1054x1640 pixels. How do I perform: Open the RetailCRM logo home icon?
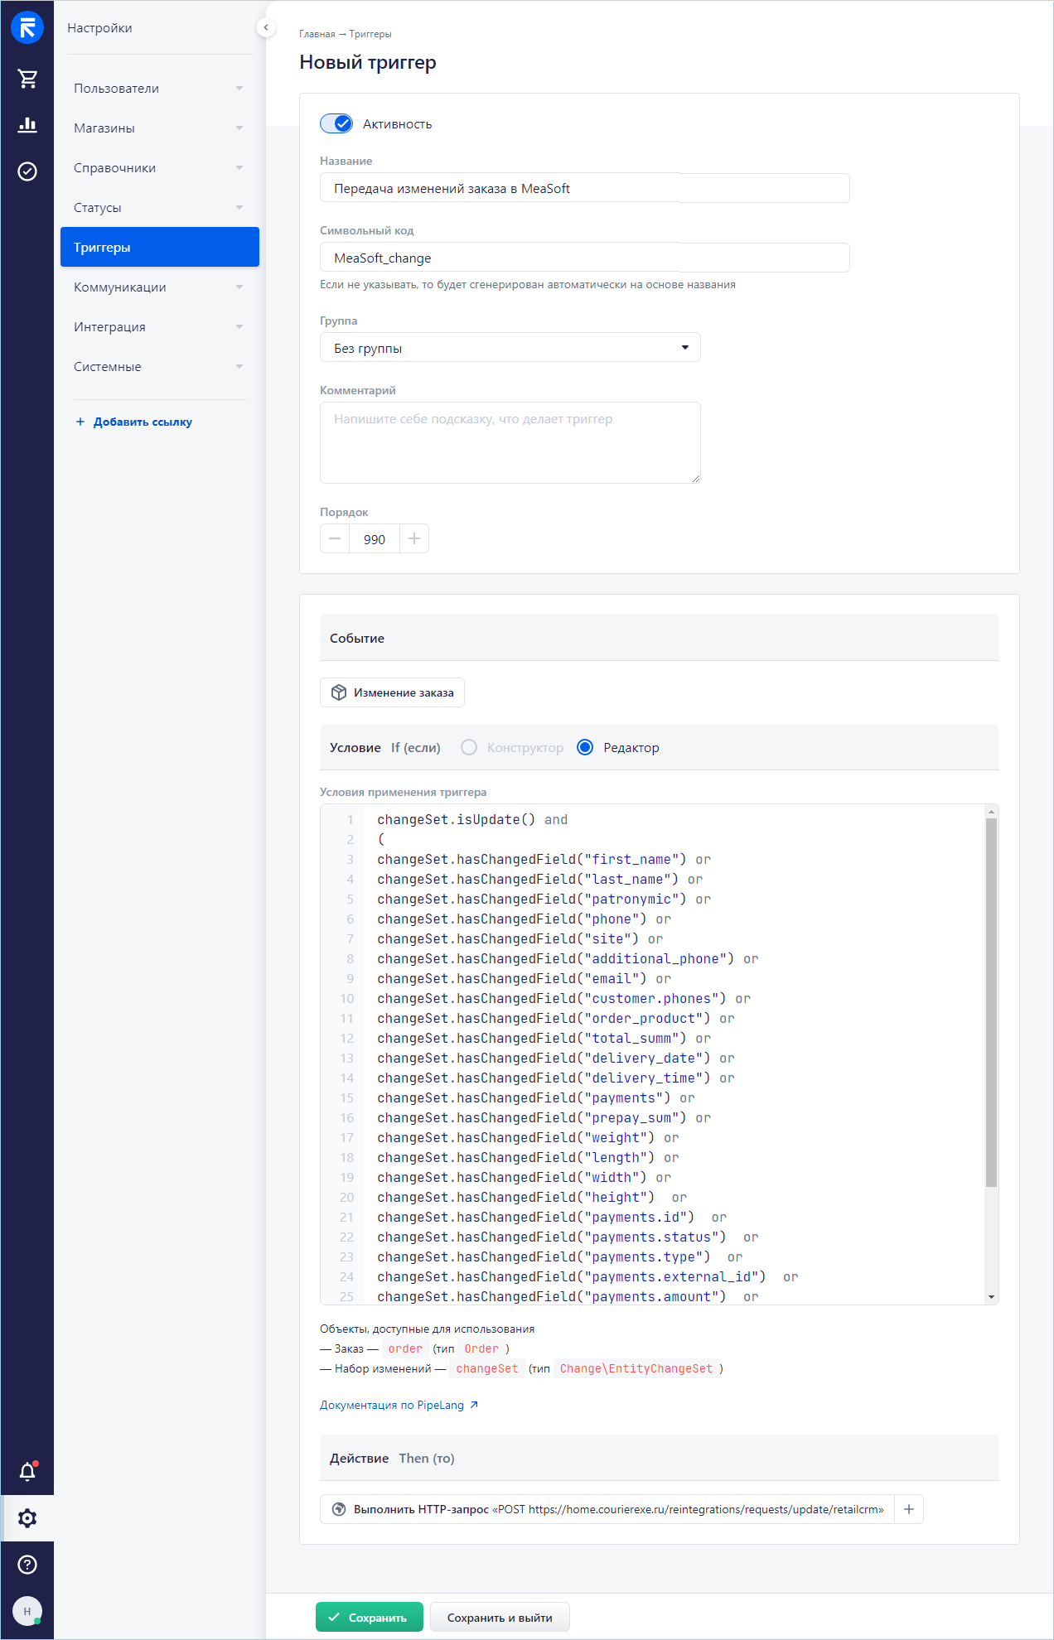(27, 28)
